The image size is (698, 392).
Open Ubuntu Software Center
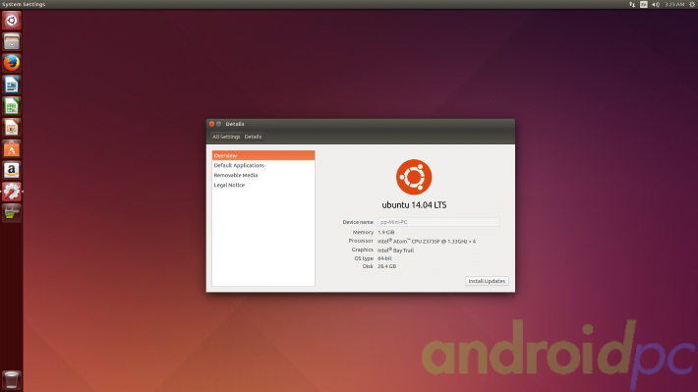click(x=12, y=148)
